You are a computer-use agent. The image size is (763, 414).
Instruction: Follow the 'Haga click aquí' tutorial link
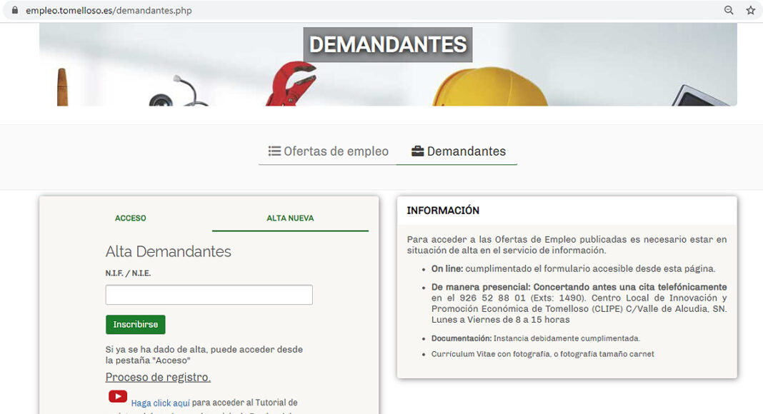click(x=160, y=403)
